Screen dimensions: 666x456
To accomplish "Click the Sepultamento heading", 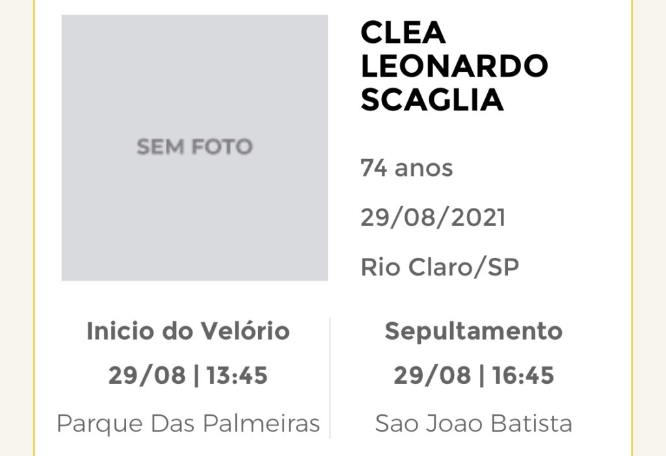I will pos(473,332).
